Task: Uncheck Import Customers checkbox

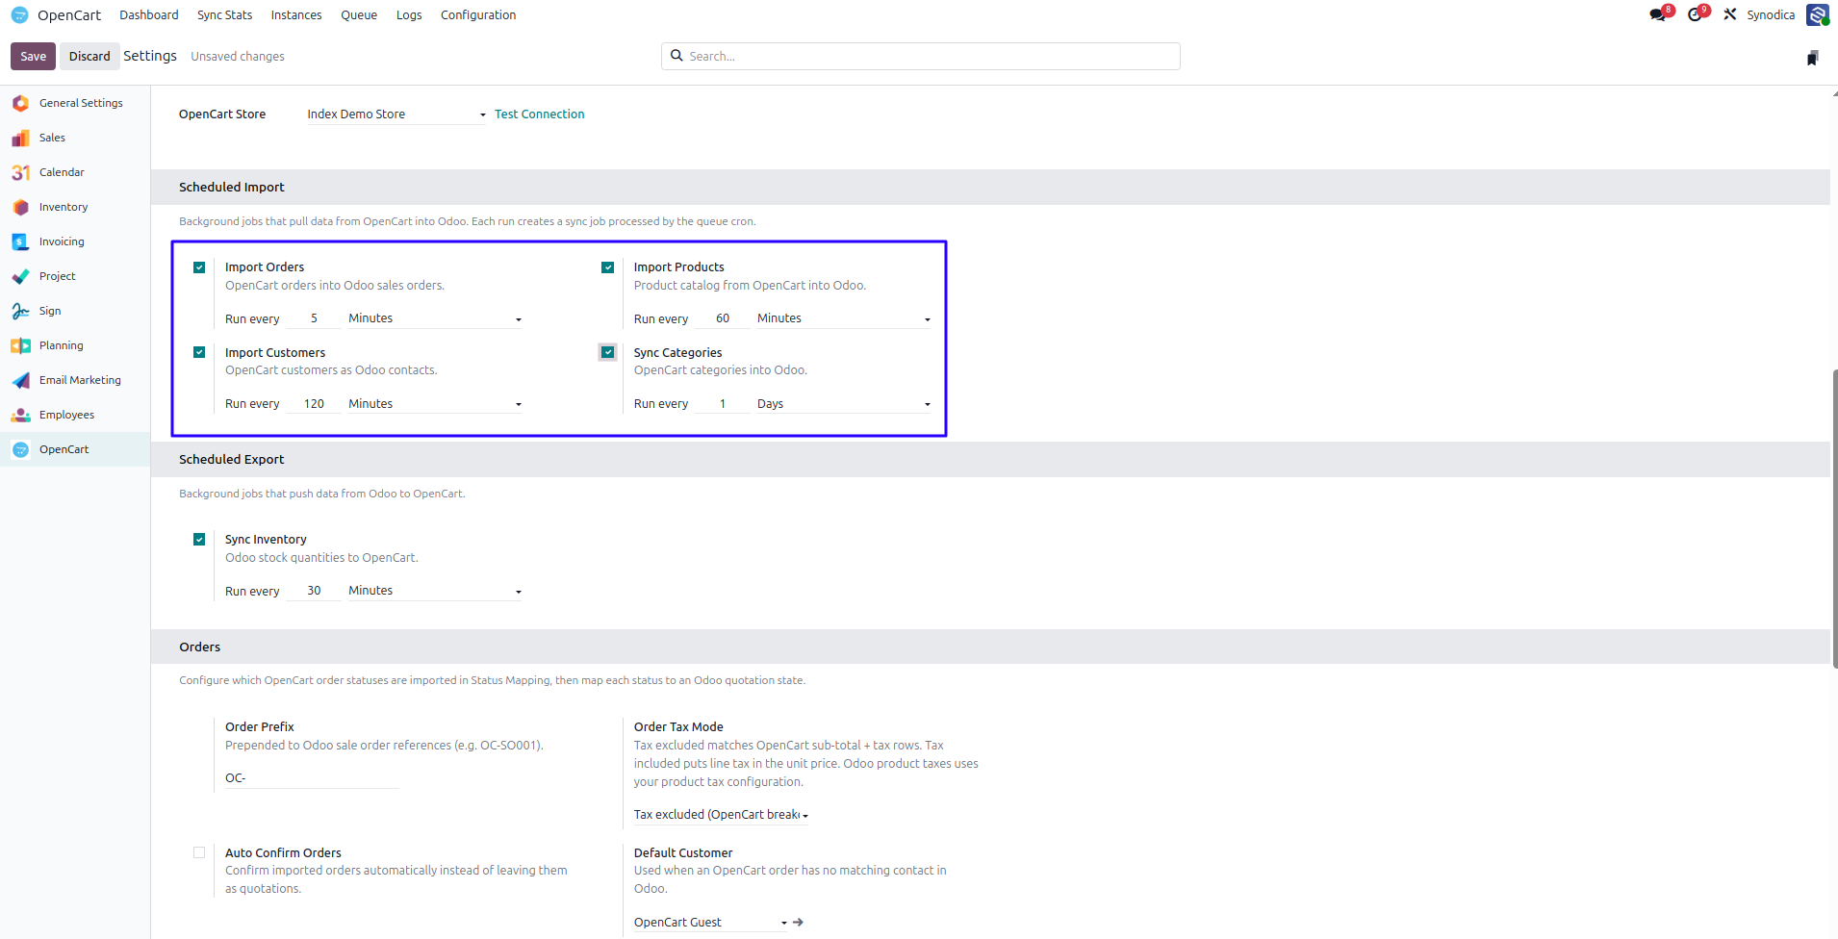Action: pos(199,352)
